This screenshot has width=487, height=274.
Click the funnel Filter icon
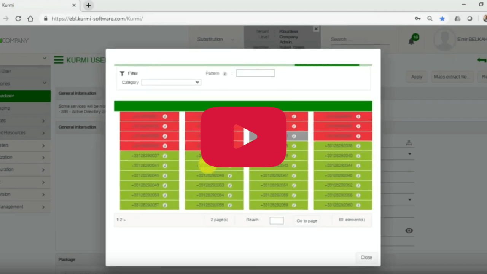point(122,73)
